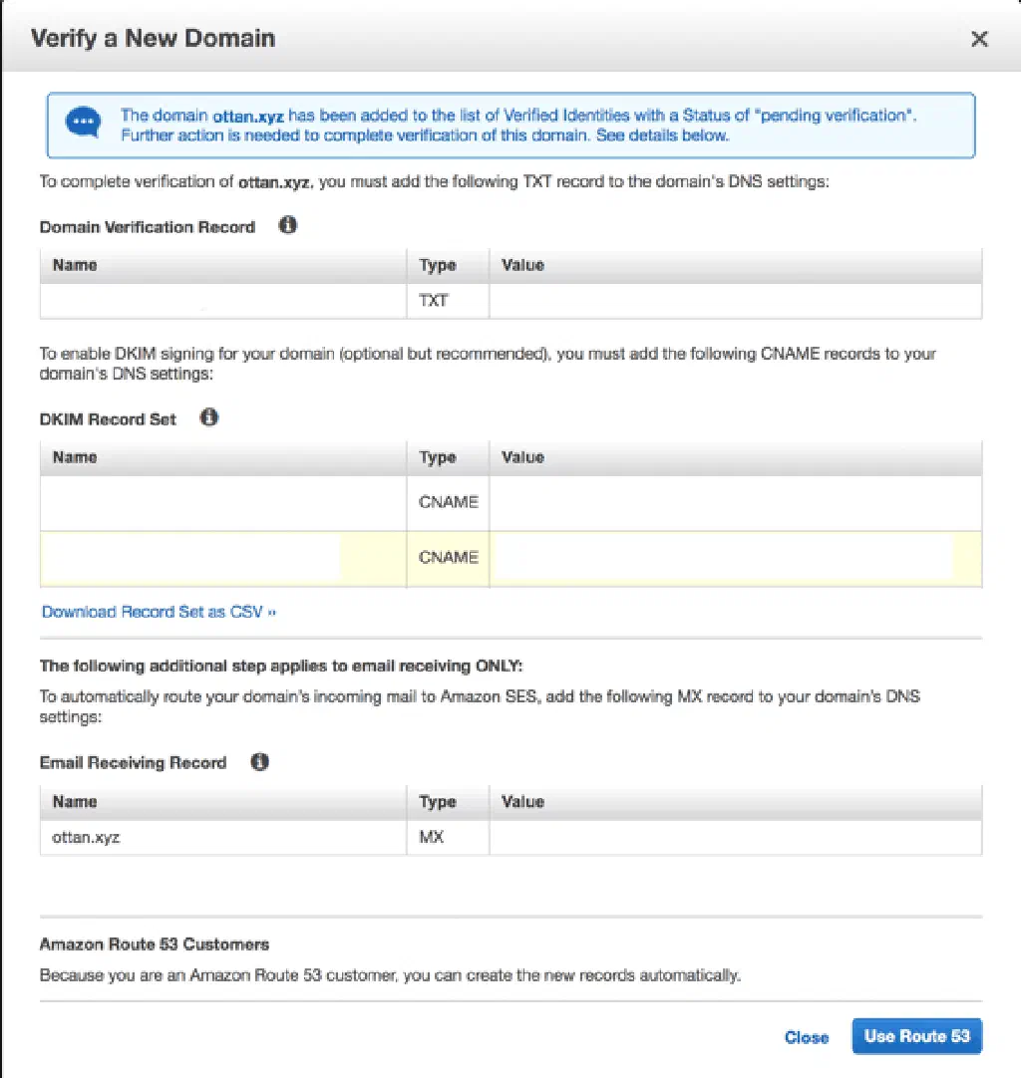Select the MX type cell
The width and height of the screenshot is (1021, 1078).
[432, 837]
